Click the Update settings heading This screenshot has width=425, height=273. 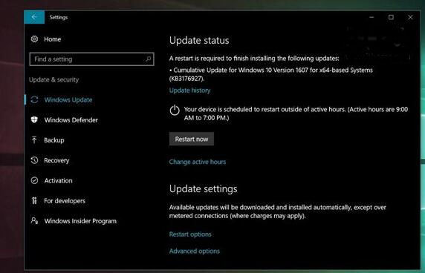203,189
